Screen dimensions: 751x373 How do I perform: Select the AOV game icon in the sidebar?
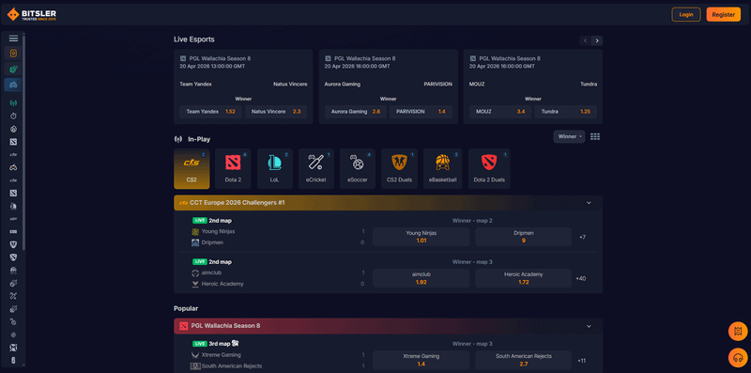pyautogui.click(x=13, y=219)
